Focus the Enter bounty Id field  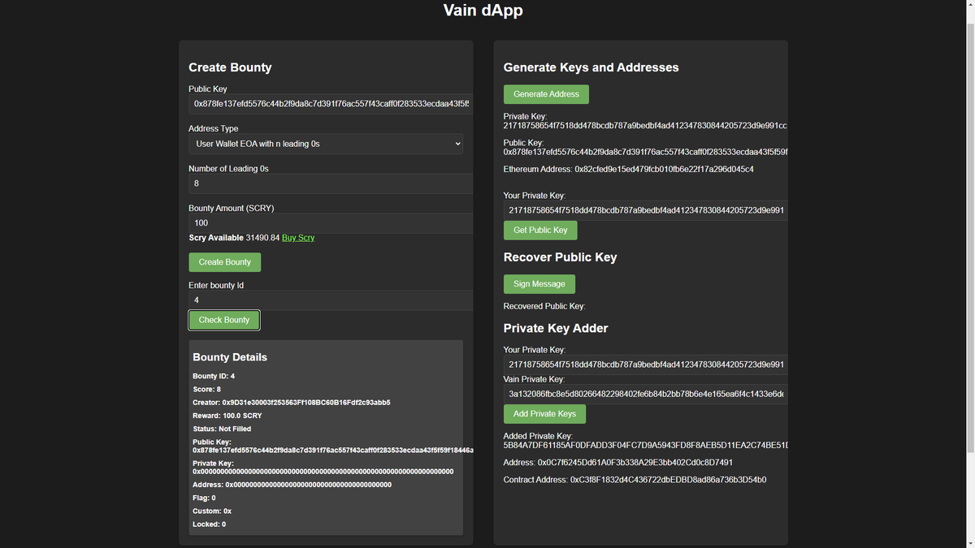tap(331, 300)
